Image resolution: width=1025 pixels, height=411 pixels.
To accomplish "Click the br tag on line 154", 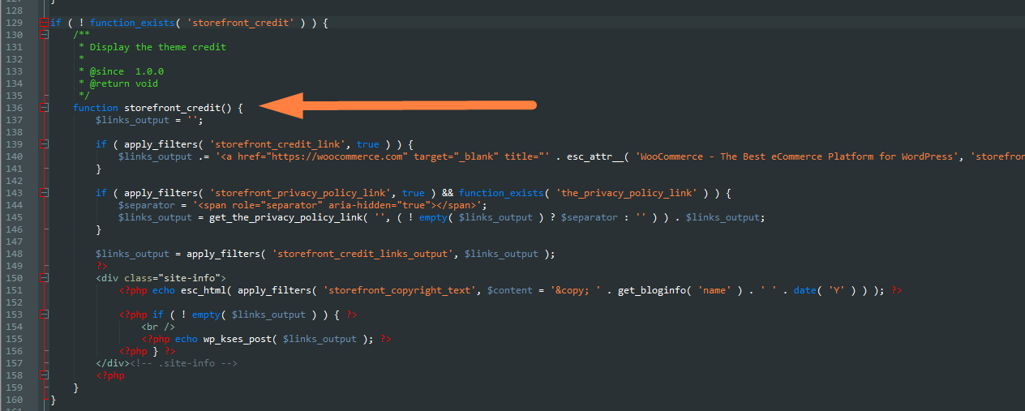I will tap(158, 327).
